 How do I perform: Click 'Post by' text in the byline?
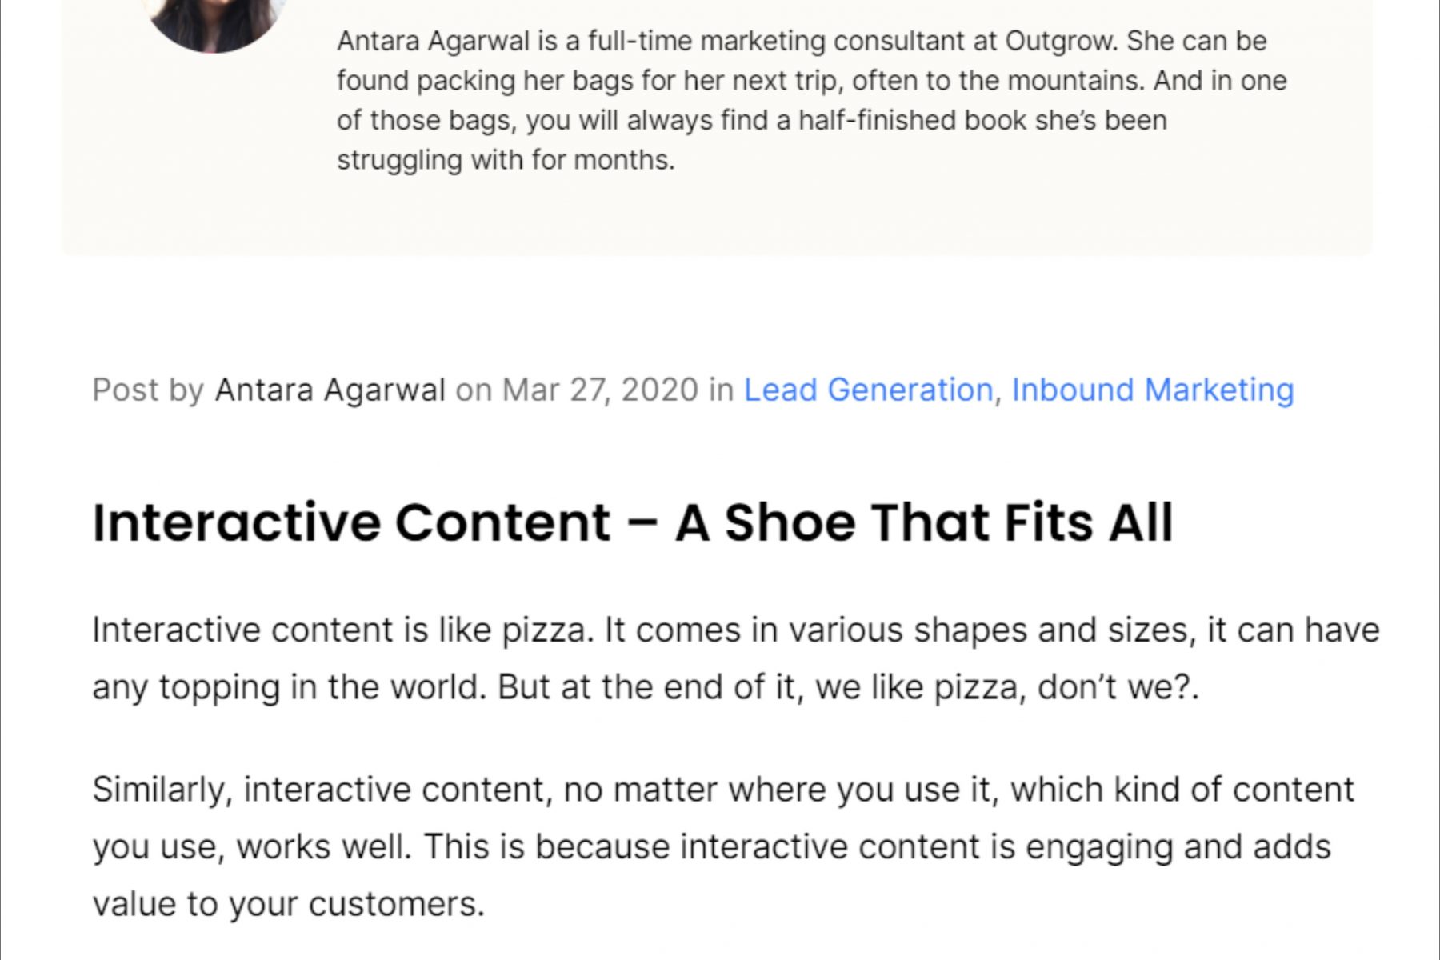pyautogui.click(x=148, y=390)
